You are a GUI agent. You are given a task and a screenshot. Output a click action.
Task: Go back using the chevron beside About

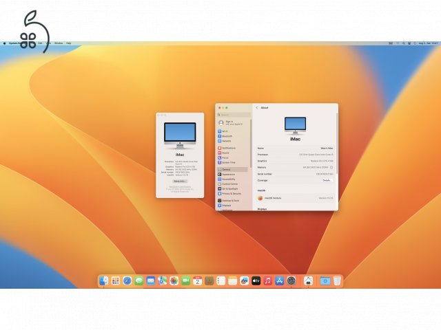coord(257,108)
